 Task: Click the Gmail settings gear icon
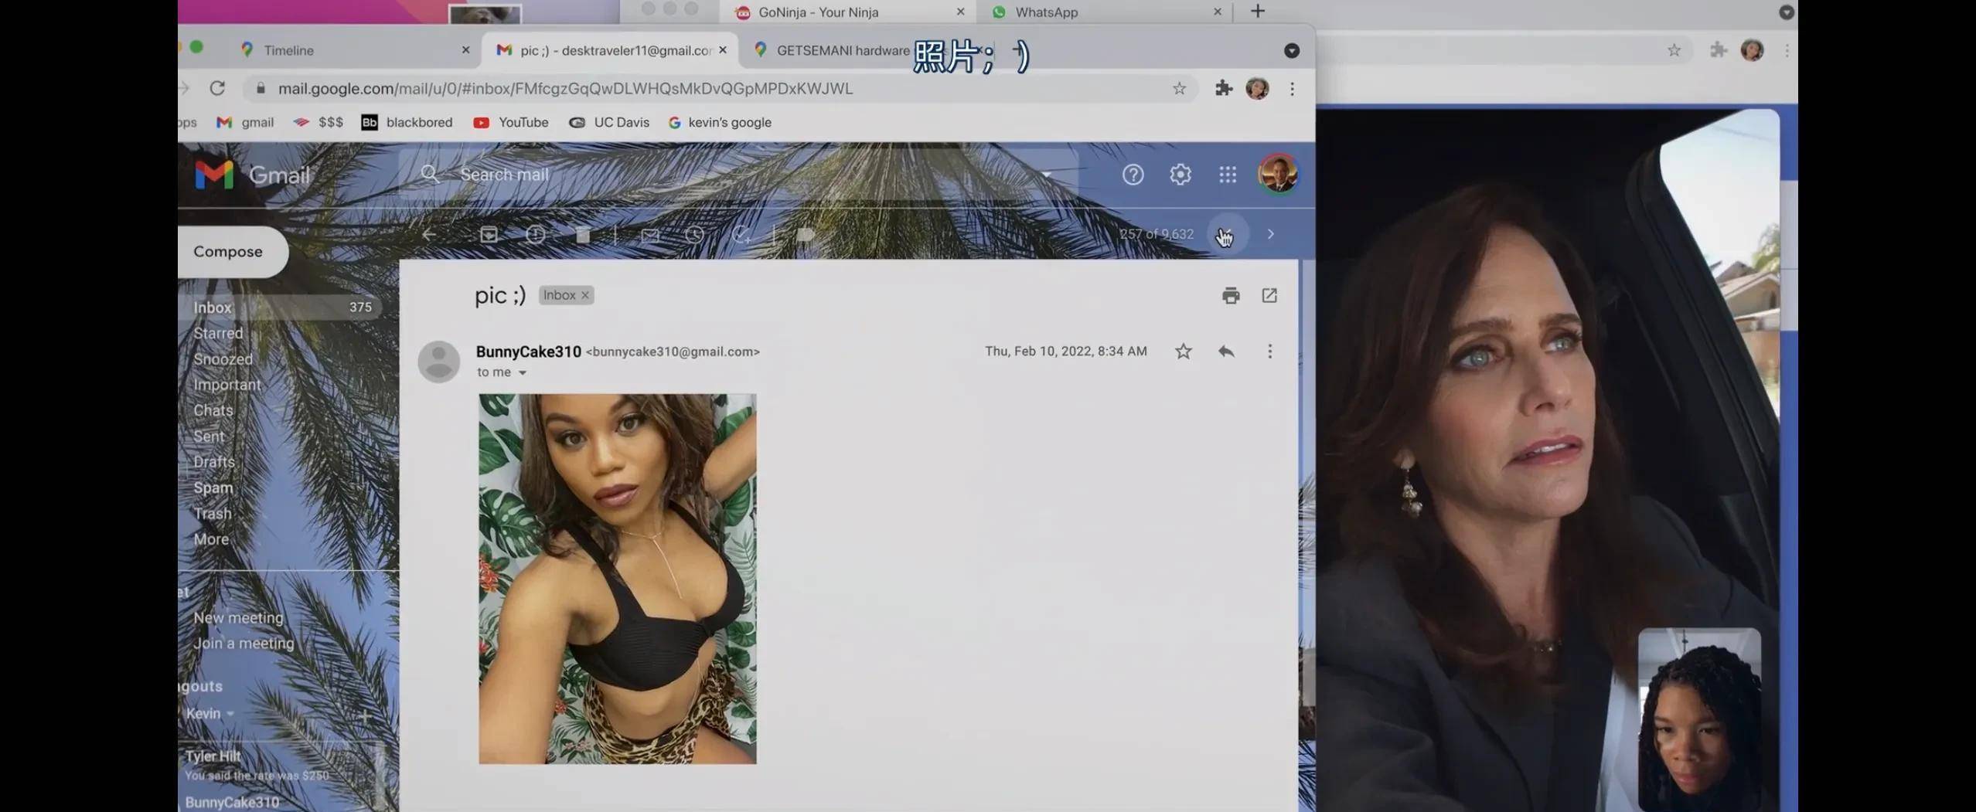(1180, 175)
